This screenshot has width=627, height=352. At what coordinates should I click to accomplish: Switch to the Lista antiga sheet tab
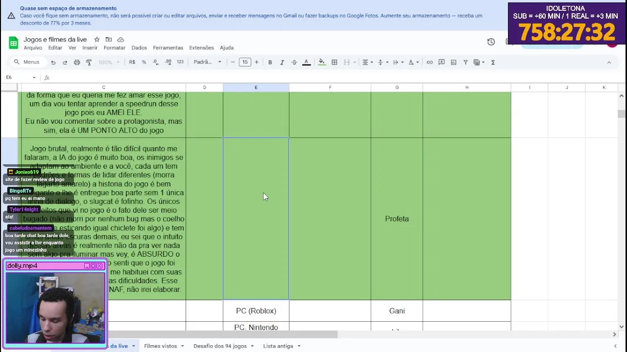pos(278,346)
